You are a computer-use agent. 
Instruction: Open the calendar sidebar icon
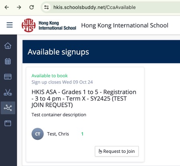[x=8, y=61]
